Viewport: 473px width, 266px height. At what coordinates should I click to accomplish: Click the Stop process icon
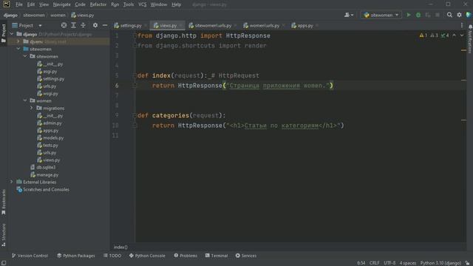(x=438, y=15)
